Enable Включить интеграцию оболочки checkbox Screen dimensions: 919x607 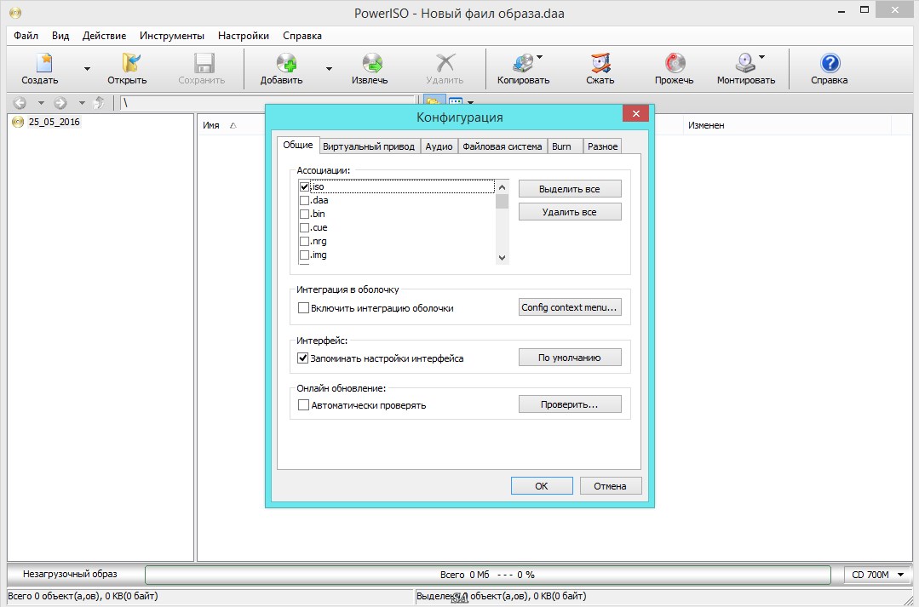pos(303,307)
